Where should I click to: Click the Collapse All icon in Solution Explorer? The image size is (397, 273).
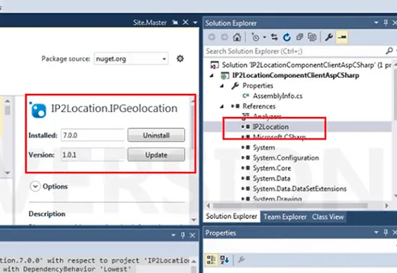coord(300,38)
